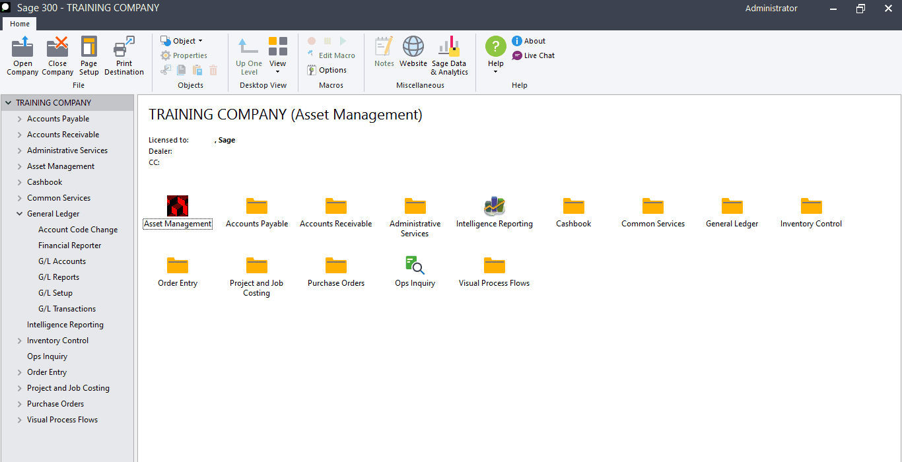
Task: Click the Run macro play icon
Action: tap(343, 41)
